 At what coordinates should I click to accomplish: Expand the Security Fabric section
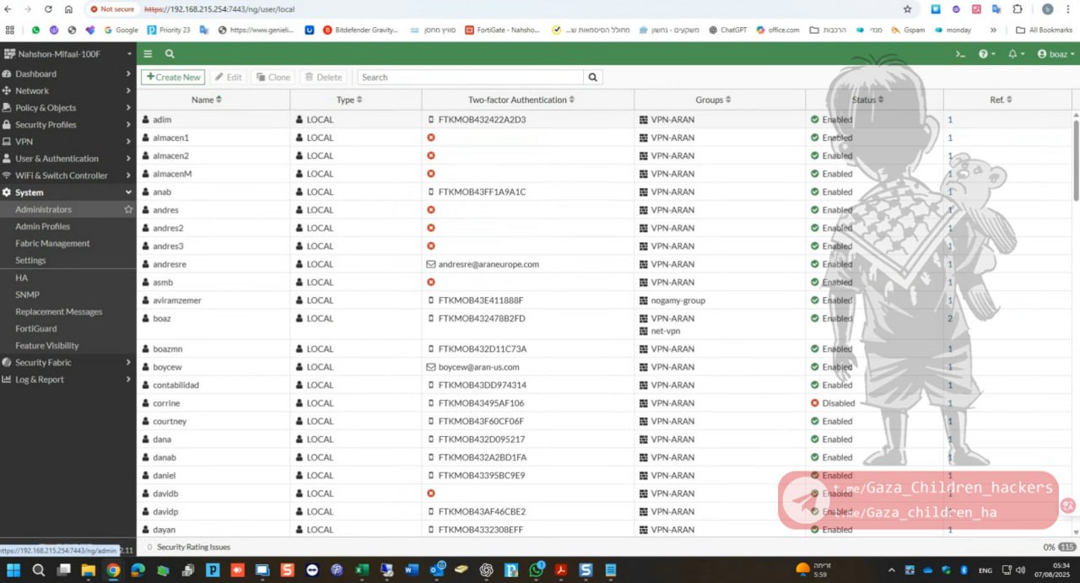(x=67, y=362)
